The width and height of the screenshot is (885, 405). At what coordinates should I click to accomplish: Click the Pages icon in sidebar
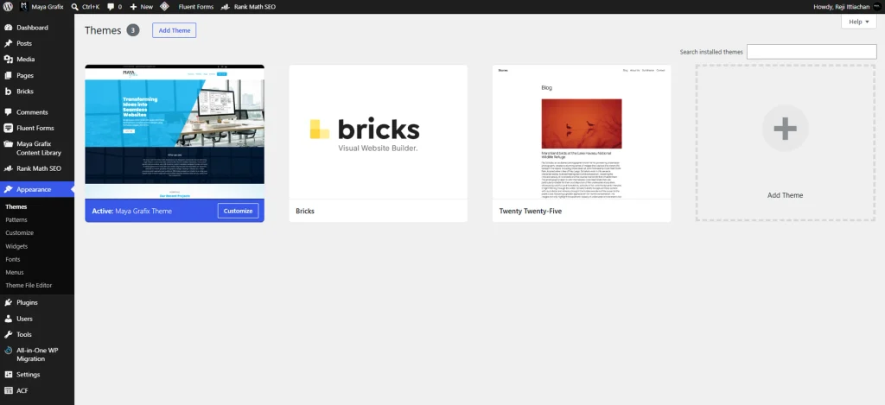[9, 76]
